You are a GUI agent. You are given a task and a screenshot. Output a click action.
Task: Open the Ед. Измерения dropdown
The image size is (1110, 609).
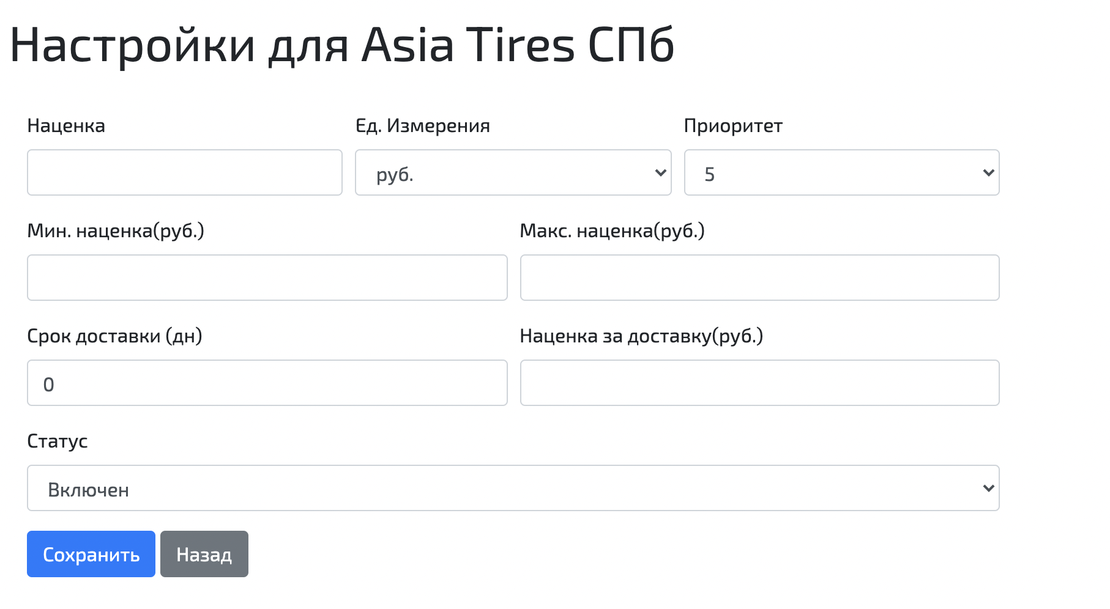513,173
